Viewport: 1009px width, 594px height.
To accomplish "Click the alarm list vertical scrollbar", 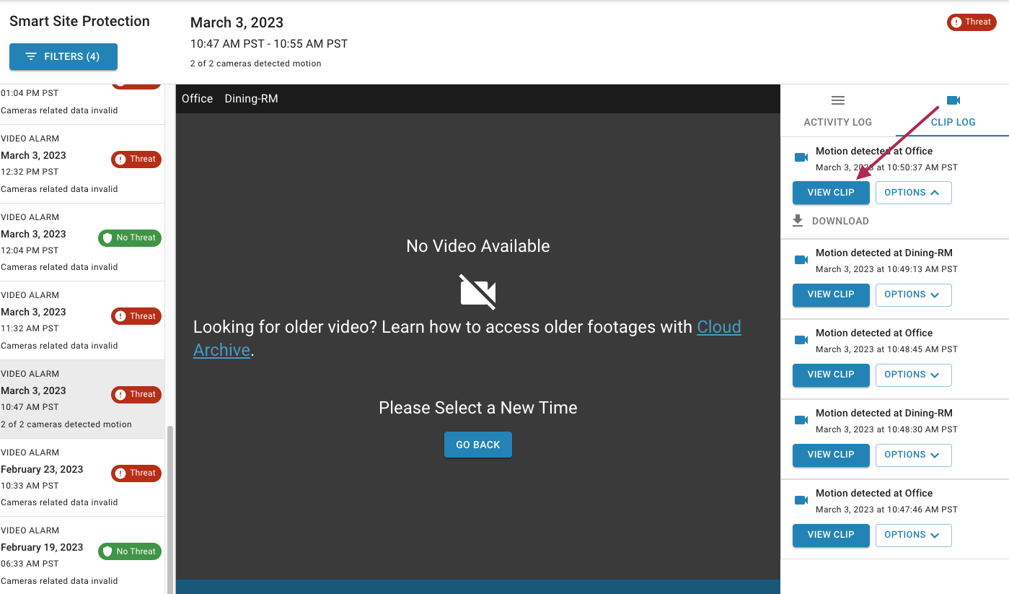I will click(x=170, y=509).
